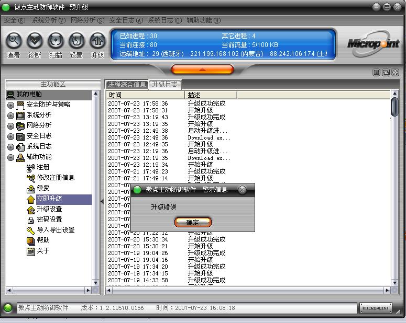Collapse the 辅助功能 tree node
The width and height of the screenshot is (406, 323).
[10, 157]
